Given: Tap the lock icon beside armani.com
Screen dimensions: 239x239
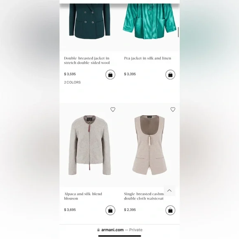Looking at the screenshot, I should [x=98, y=230].
